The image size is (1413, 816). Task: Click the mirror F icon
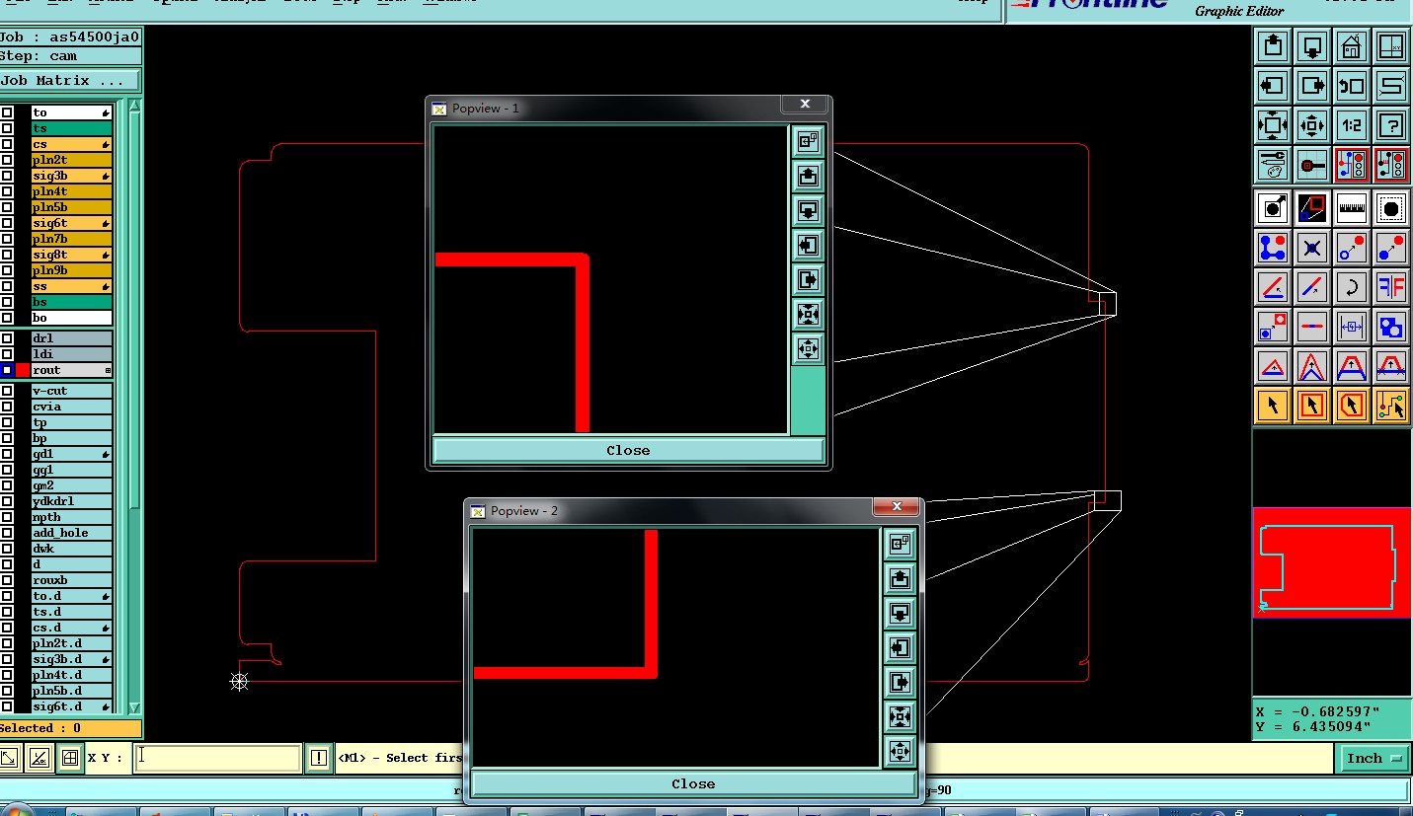[1390, 287]
